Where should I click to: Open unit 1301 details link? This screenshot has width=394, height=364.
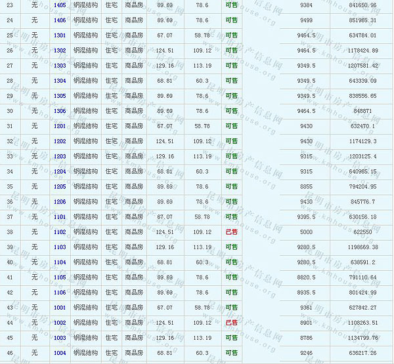[x=59, y=35]
